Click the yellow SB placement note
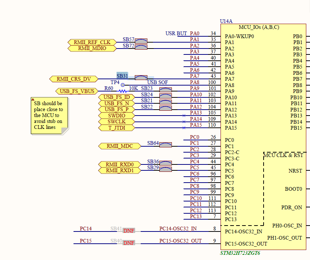This screenshot has height=260, width=310. (49, 115)
